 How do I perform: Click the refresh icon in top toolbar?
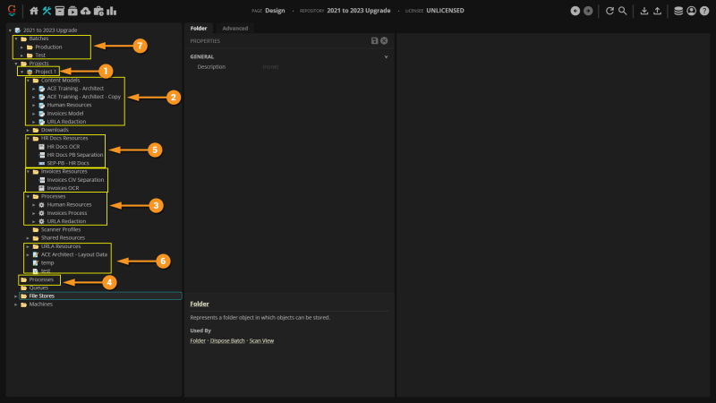pos(609,11)
